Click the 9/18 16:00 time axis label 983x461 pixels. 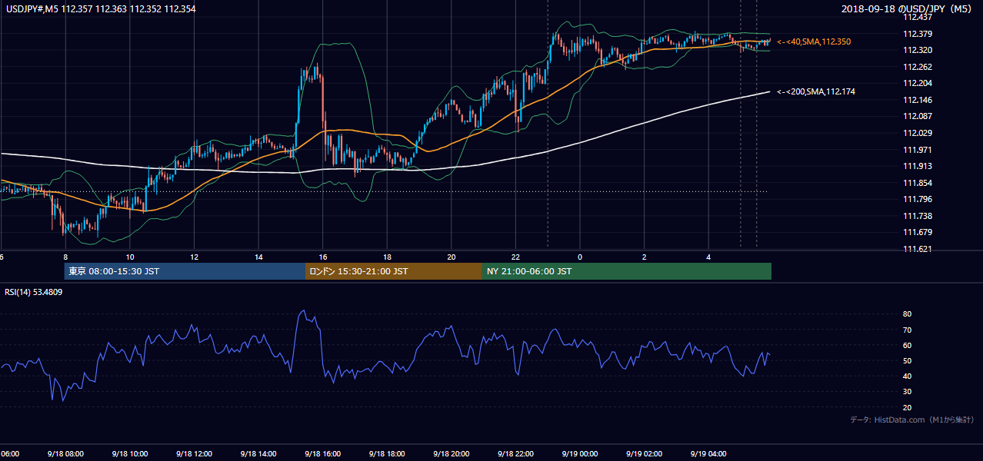322,453
